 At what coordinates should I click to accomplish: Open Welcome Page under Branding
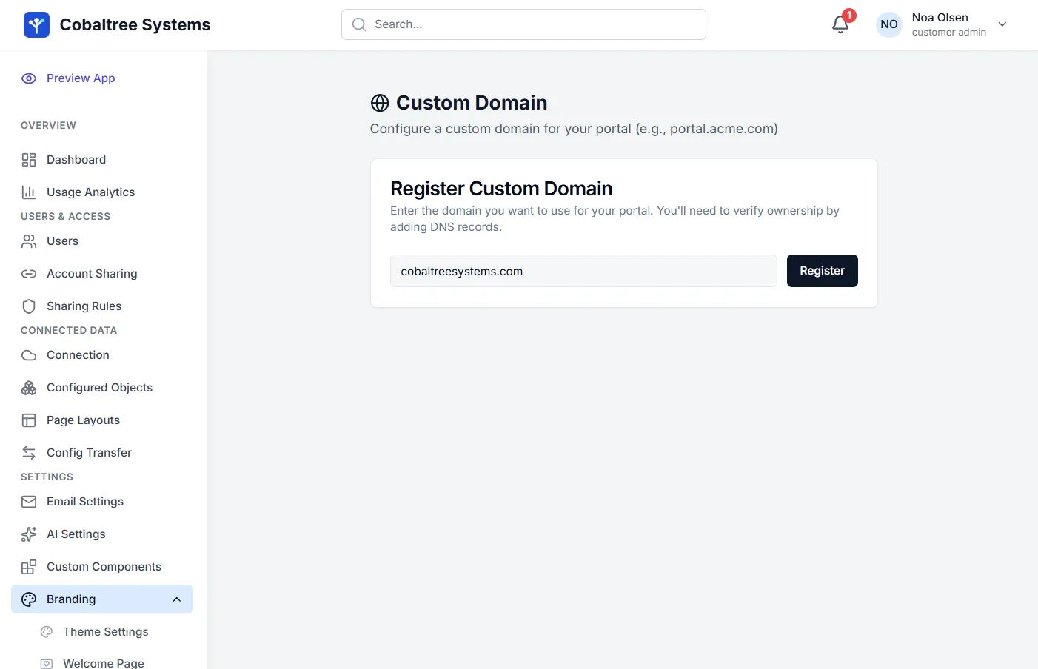(102, 663)
